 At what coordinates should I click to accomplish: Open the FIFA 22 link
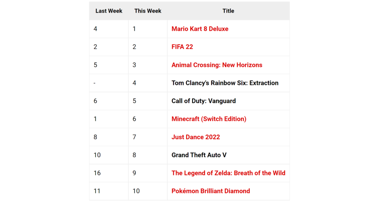tap(182, 47)
